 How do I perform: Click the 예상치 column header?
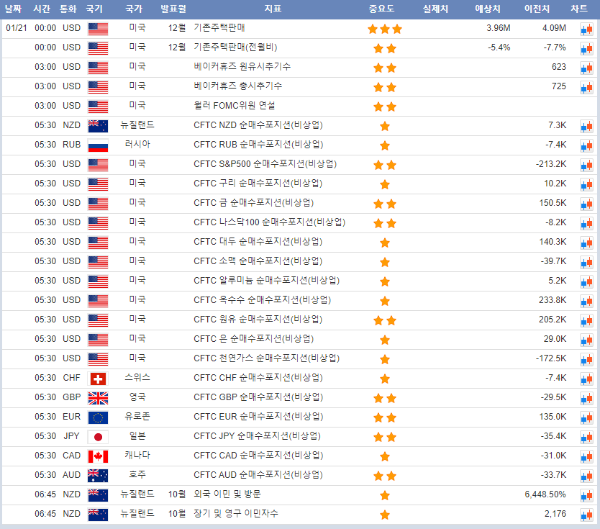click(x=488, y=9)
